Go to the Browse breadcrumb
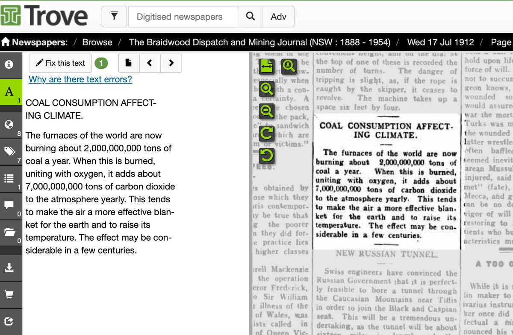This screenshot has width=513, height=335. click(x=97, y=42)
